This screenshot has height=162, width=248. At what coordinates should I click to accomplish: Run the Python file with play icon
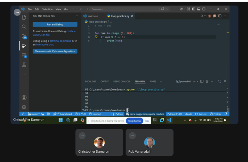coord(202,16)
